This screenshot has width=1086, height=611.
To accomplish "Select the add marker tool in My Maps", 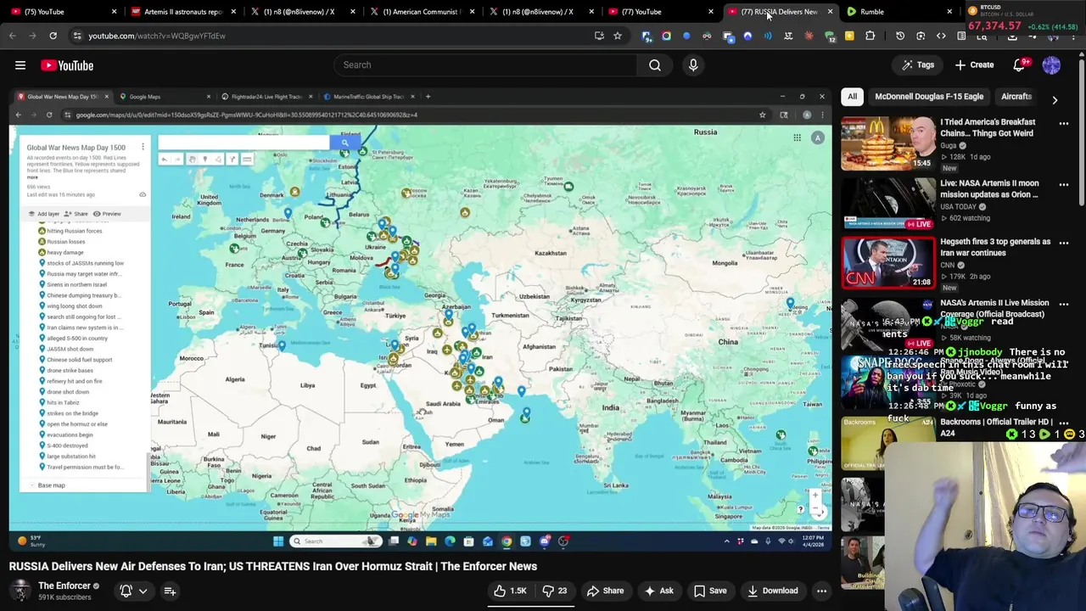I will 204,160.
